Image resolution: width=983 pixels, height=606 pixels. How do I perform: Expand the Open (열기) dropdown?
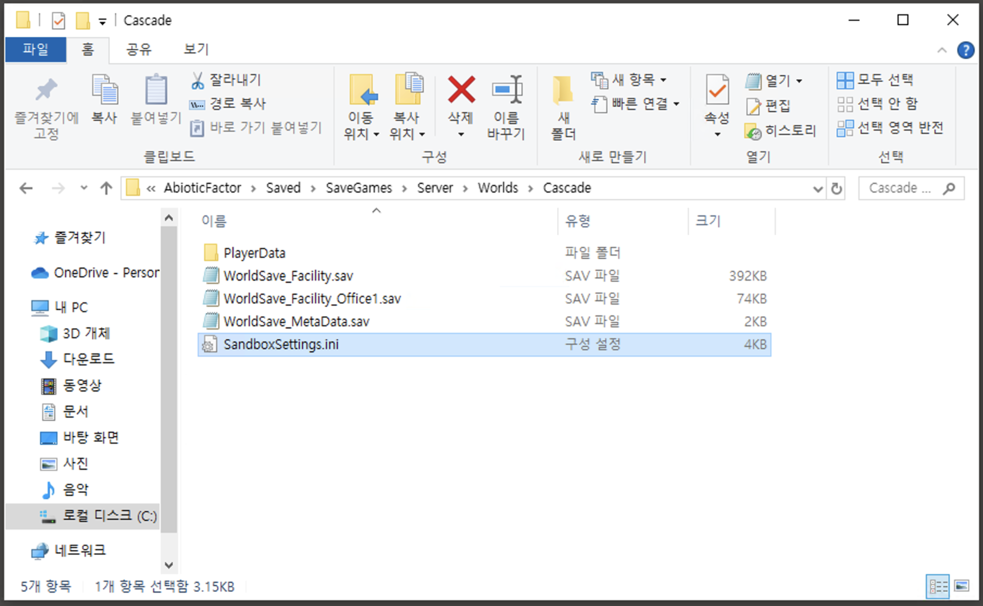(799, 82)
